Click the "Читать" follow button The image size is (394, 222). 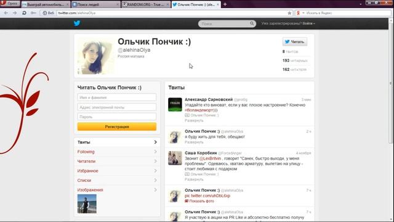point(295,42)
